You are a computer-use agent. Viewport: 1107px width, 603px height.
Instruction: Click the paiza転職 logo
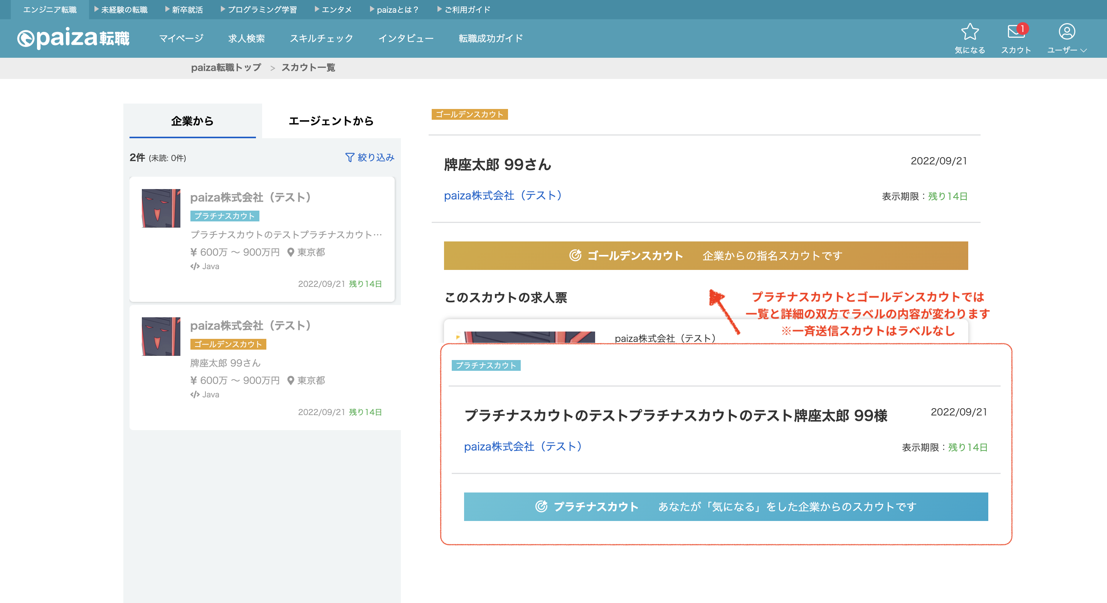pos(73,38)
